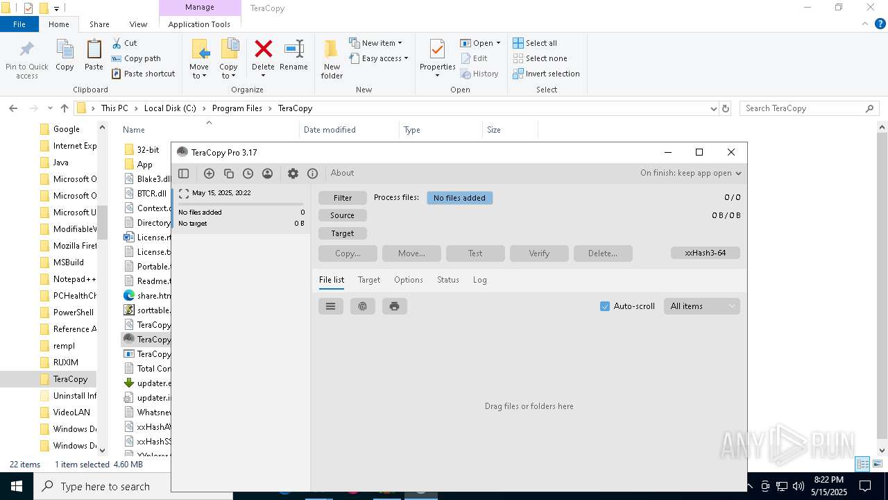
Task: Click the printer button in File list
Action: pos(395,306)
